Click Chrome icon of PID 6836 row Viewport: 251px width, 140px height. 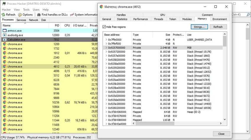tap(5, 84)
